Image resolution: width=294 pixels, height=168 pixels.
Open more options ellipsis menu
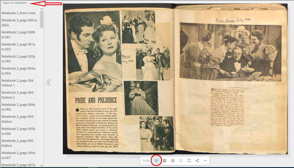point(205,161)
